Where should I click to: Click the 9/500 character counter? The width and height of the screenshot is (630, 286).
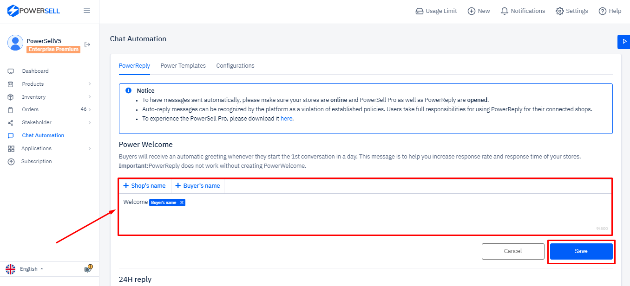click(x=602, y=229)
